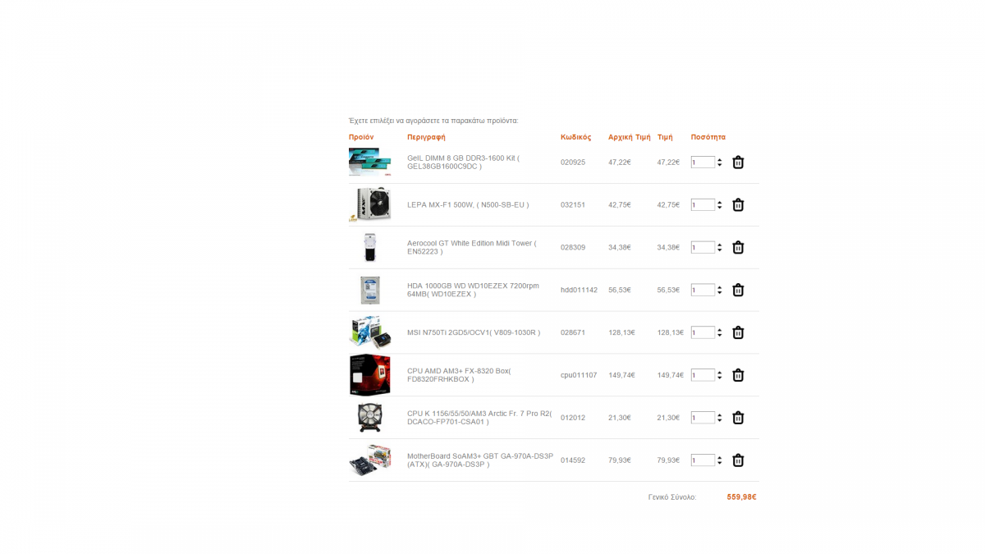Screen dimensions: 985x554
Task: Adjust quantity stepper for MSI N750Ti
Action: [720, 332]
